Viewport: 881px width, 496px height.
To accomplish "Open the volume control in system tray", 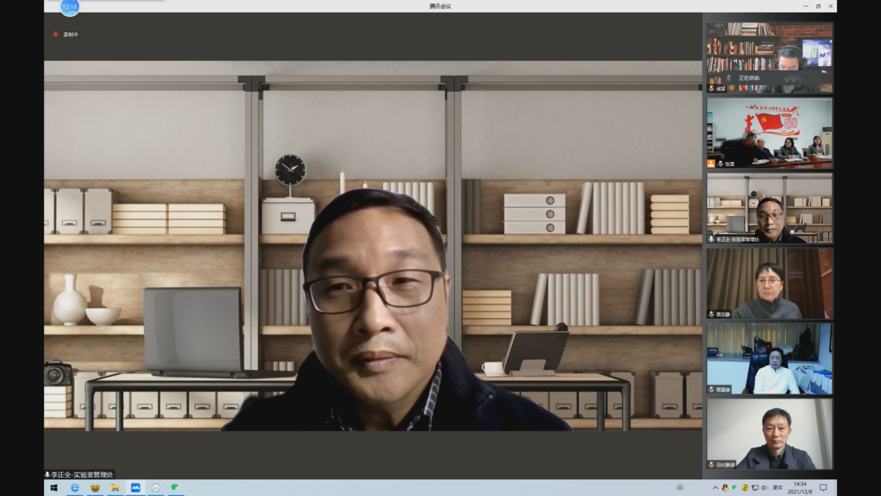I will 765,488.
